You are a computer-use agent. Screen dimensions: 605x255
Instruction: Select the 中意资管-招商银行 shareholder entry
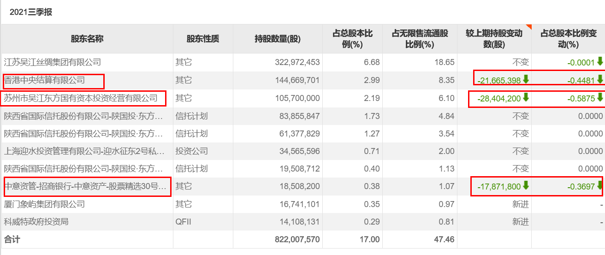coord(85,187)
